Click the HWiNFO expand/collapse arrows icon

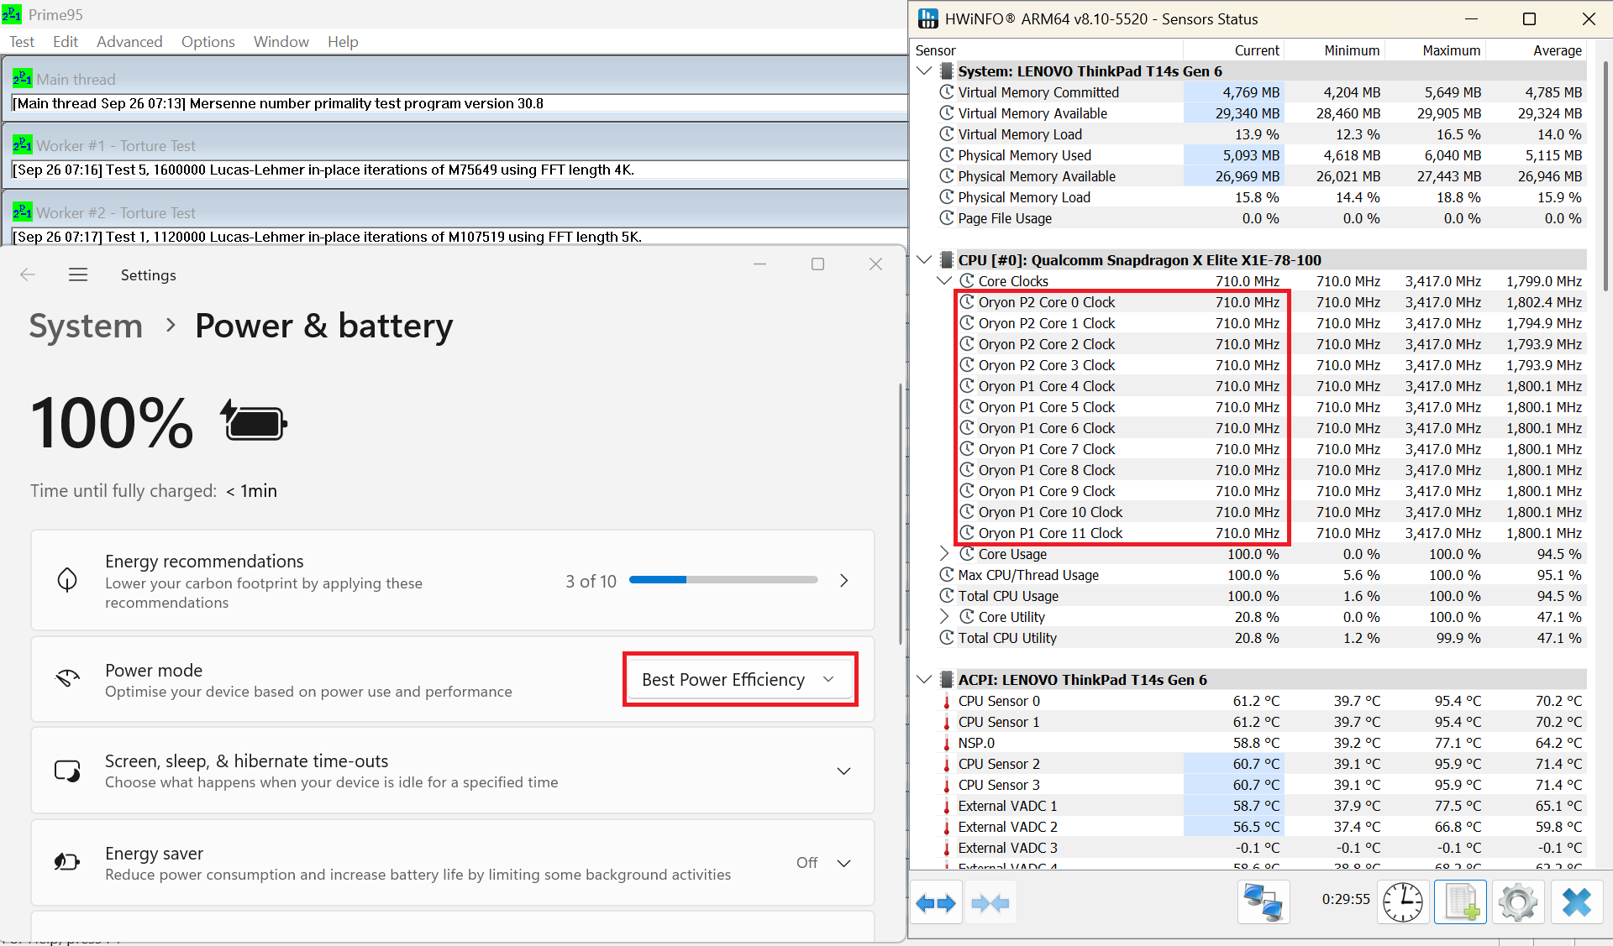pos(935,903)
